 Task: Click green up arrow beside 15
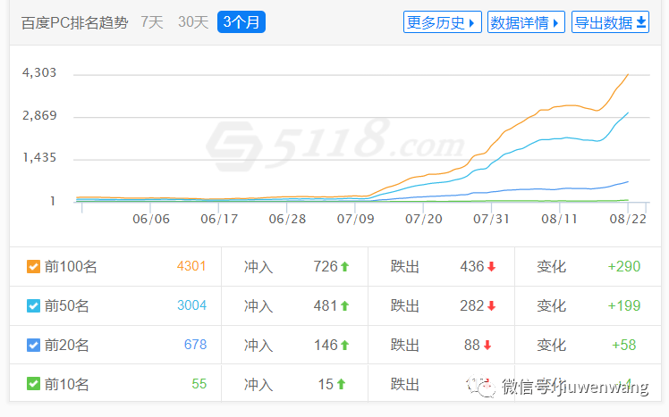tap(340, 384)
